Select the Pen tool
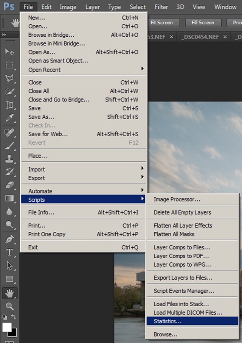 coord(9,239)
